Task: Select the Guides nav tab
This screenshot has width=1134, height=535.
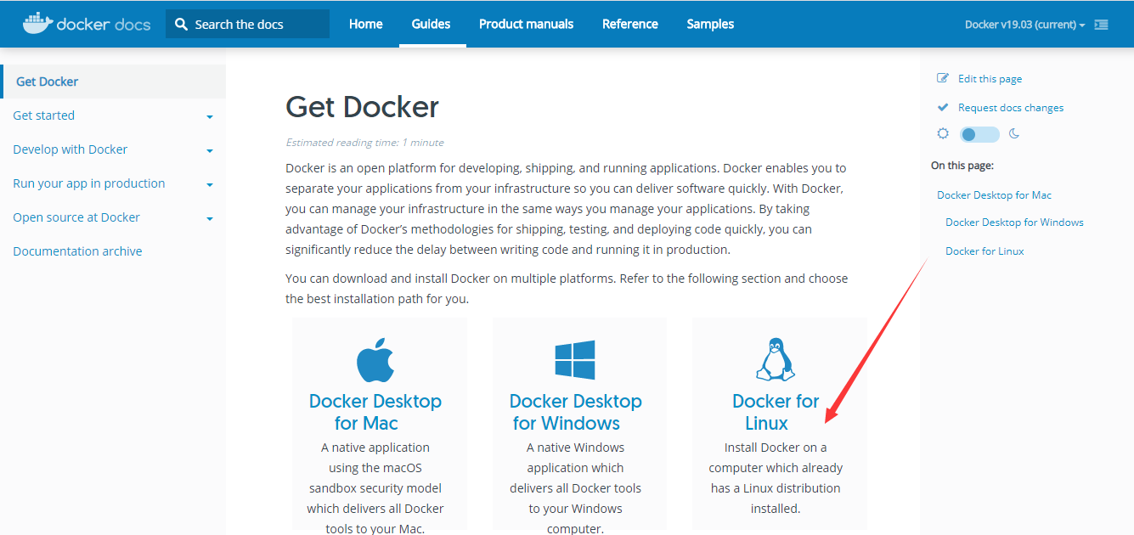Action: [432, 24]
